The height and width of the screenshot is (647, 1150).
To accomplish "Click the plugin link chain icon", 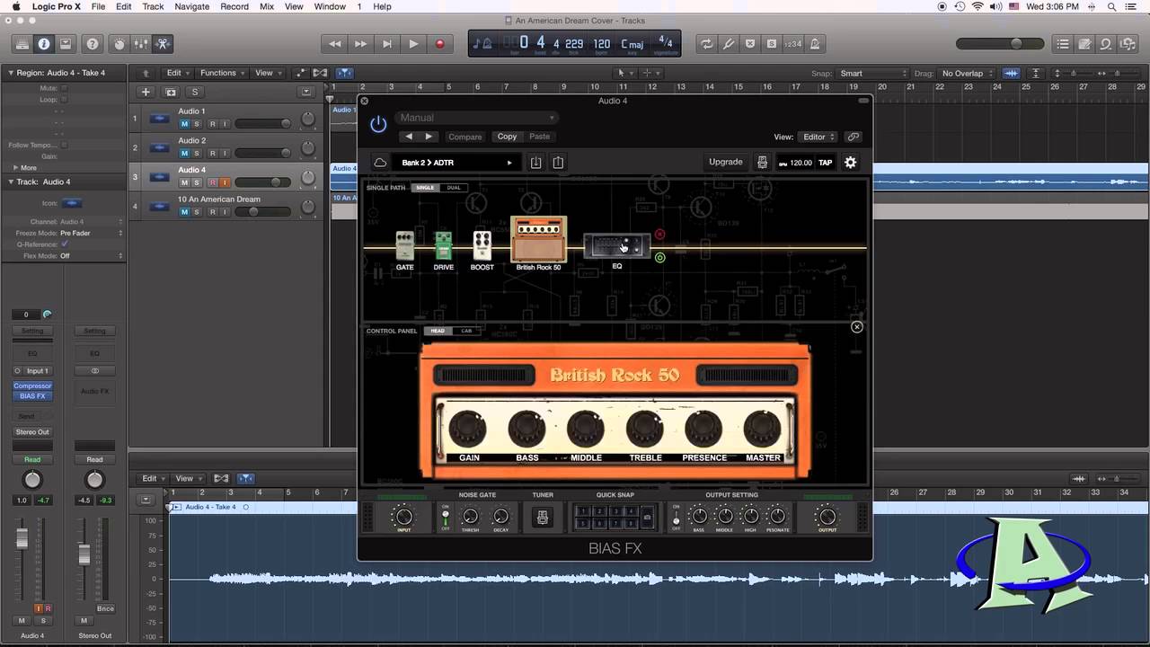I will point(854,137).
